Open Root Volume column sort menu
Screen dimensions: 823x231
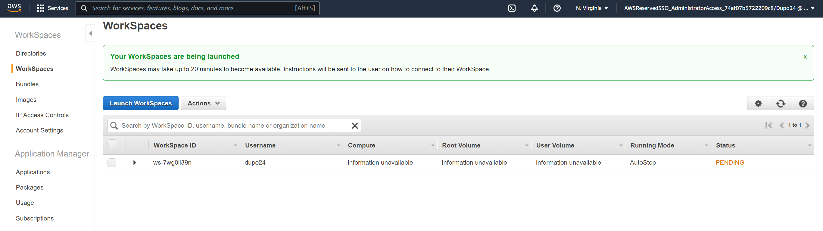pos(526,146)
